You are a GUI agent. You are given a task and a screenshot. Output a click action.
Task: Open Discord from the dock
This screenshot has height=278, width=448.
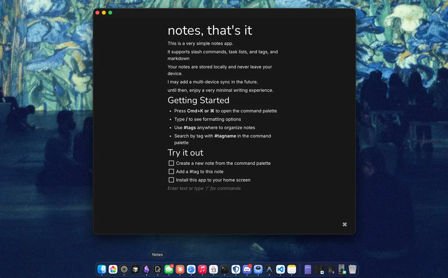point(247,269)
